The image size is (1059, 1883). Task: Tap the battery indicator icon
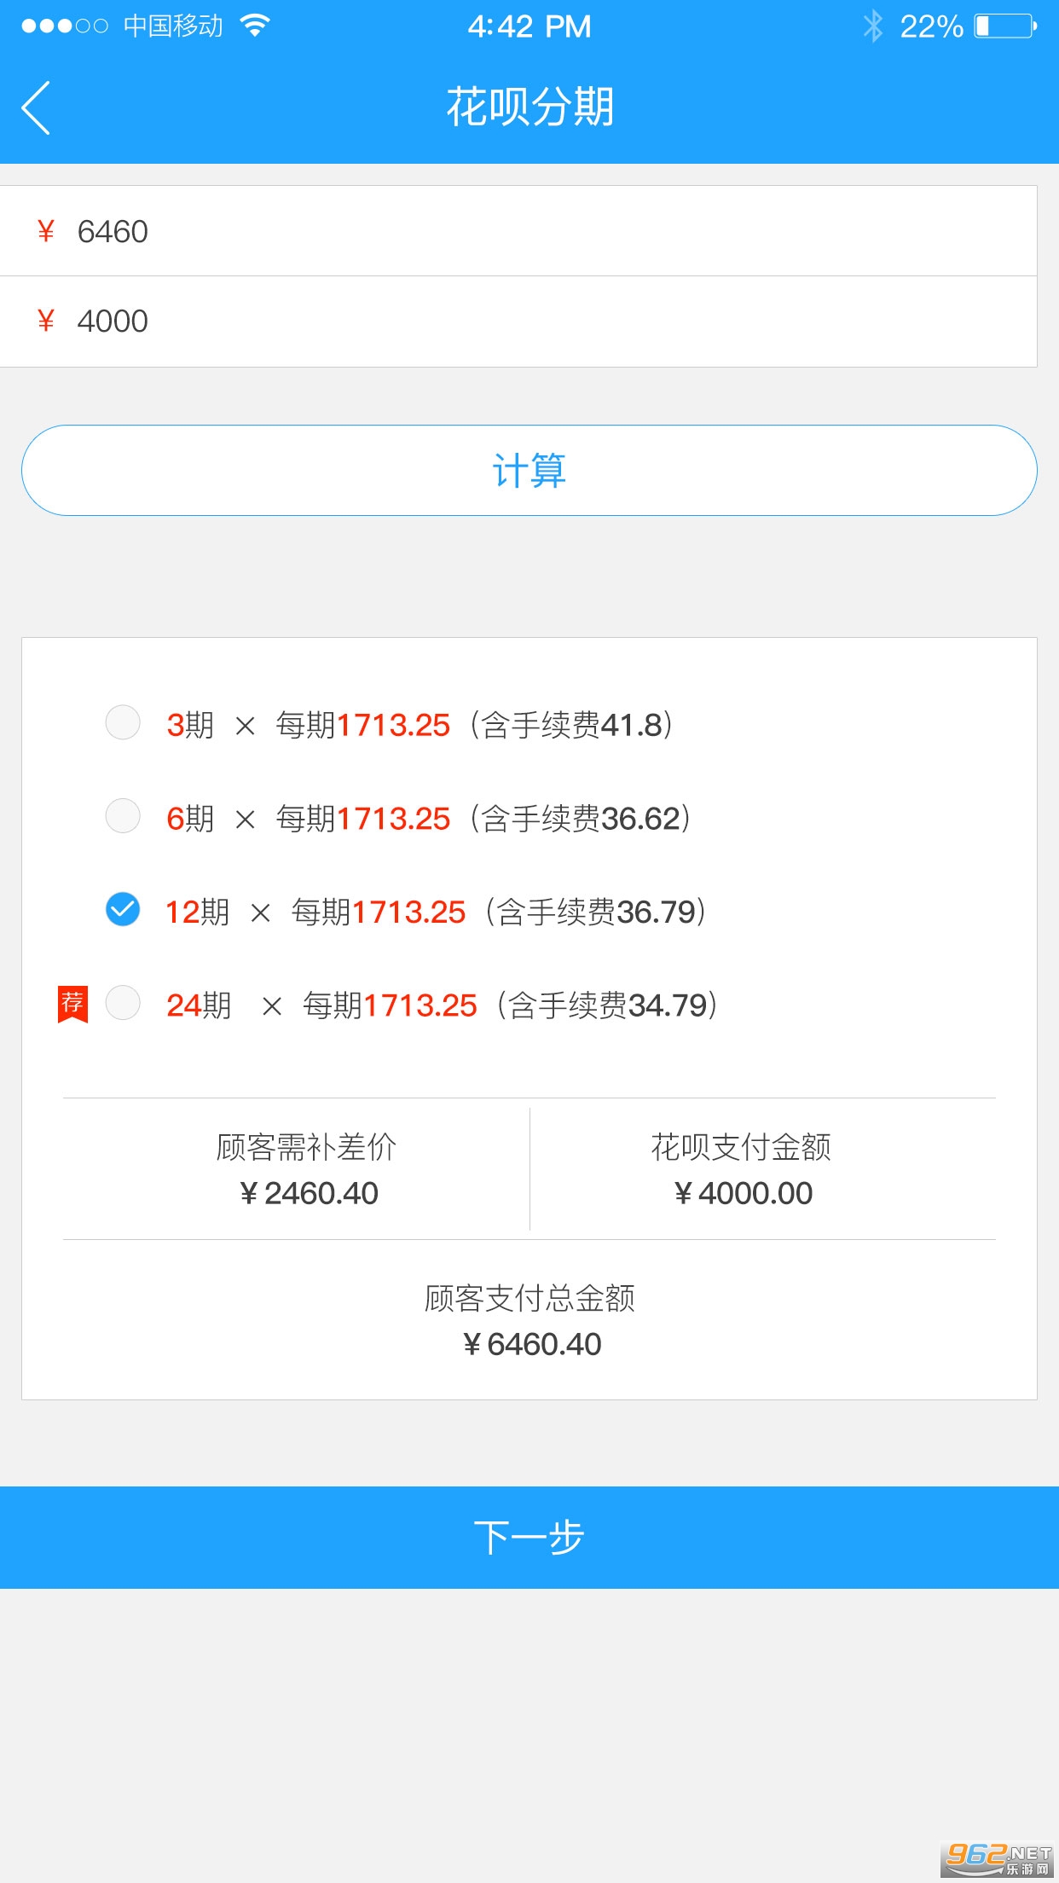pyautogui.click(x=1005, y=26)
